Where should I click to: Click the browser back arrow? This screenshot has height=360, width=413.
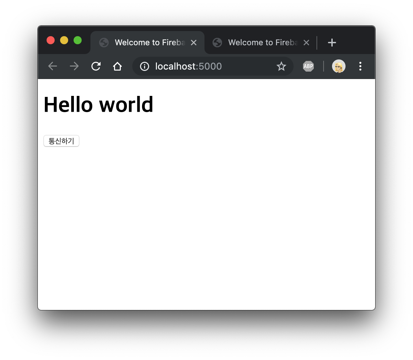pyautogui.click(x=53, y=66)
